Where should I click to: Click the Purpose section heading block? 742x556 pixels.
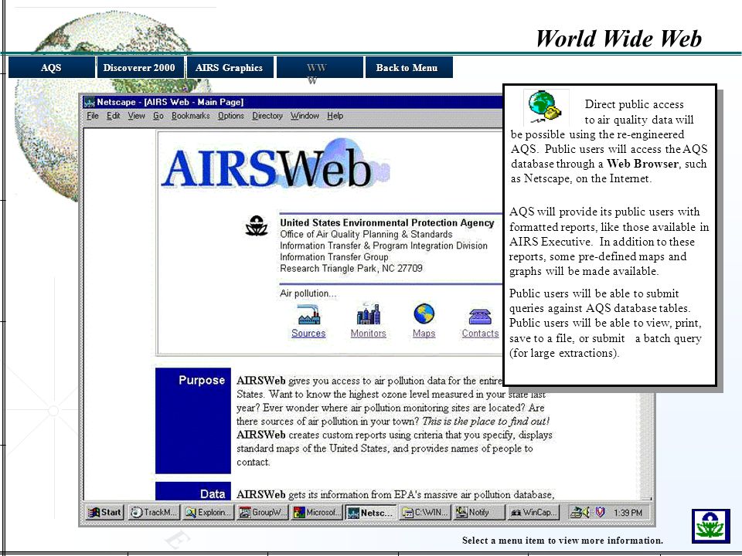pyautogui.click(x=193, y=420)
